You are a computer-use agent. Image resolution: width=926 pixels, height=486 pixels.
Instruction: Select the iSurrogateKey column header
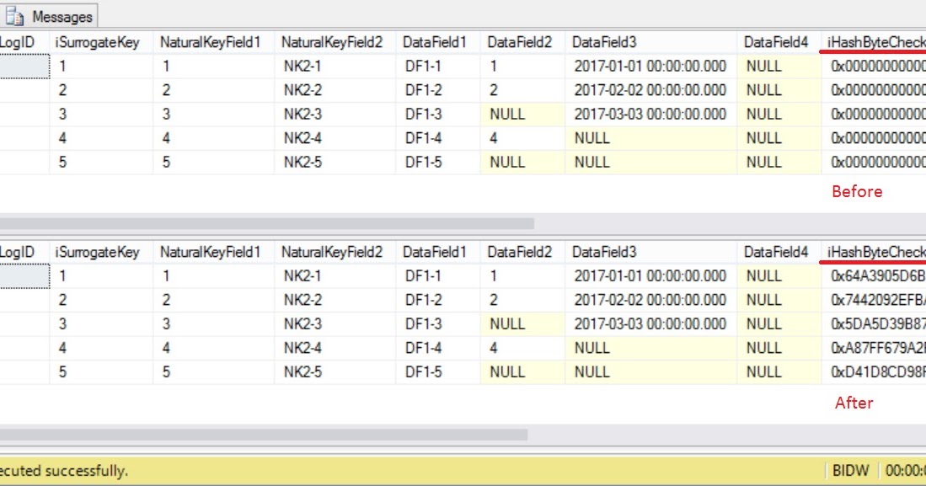coord(94,40)
